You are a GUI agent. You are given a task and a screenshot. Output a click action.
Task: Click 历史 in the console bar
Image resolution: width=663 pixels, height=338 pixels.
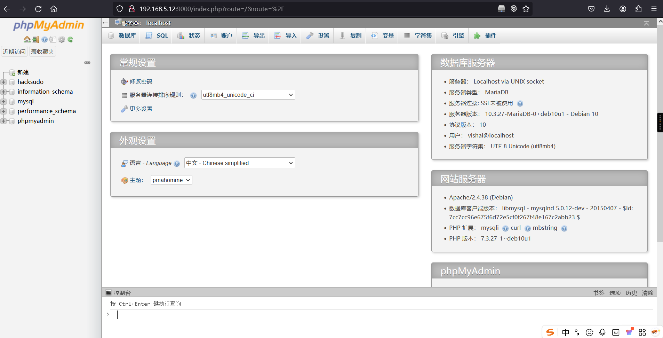click(x=631, y=293)
